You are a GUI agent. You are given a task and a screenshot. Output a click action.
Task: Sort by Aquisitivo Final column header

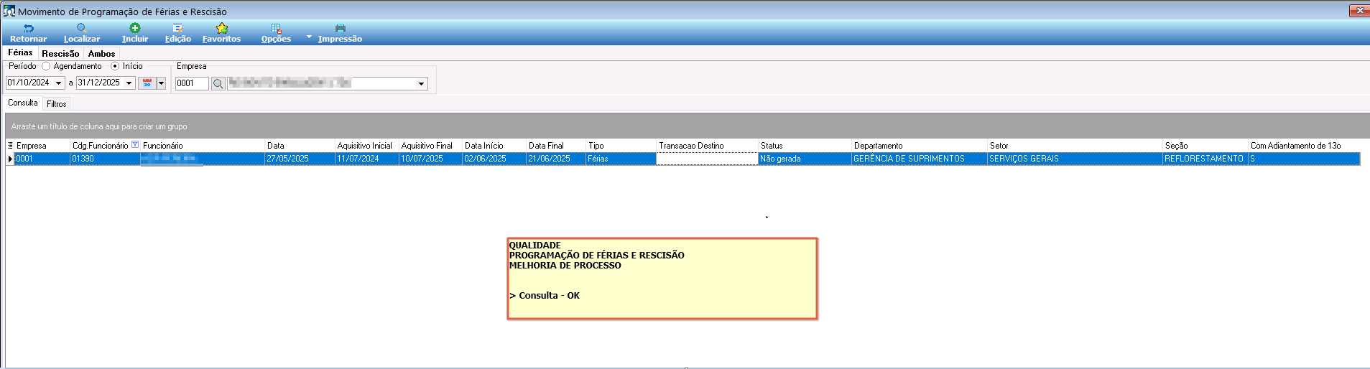pos(430,146)
